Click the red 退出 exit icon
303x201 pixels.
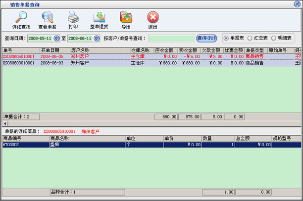coord(153,18)
